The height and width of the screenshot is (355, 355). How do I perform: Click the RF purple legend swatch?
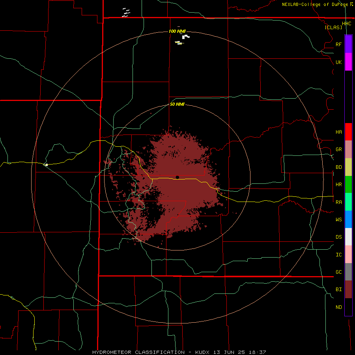(348, 44)
